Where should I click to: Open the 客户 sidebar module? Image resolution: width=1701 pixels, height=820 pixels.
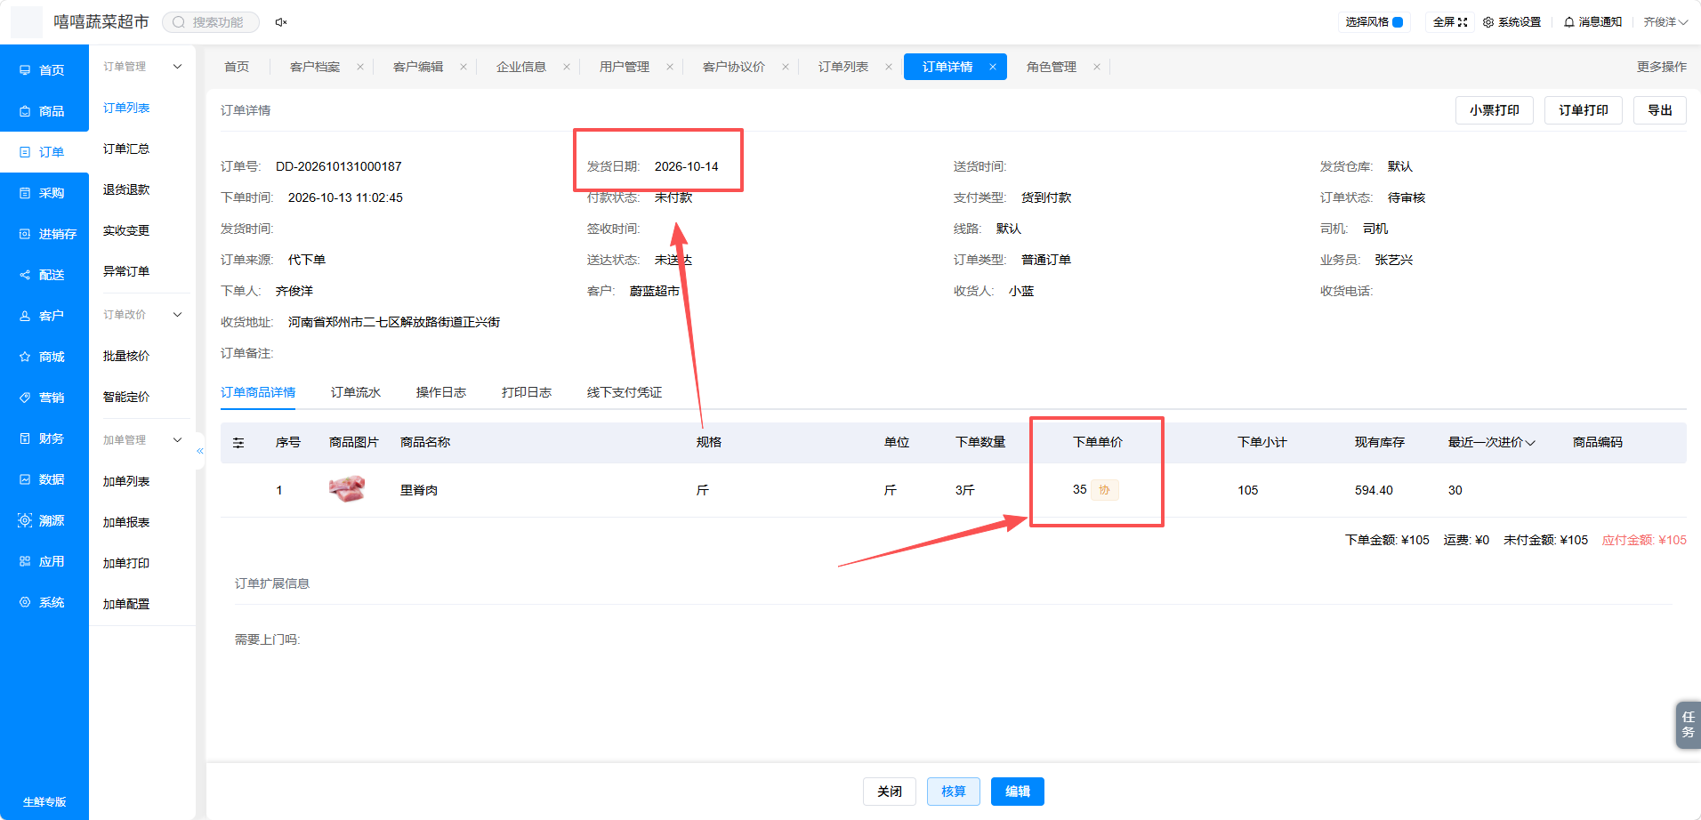(44, 316)
